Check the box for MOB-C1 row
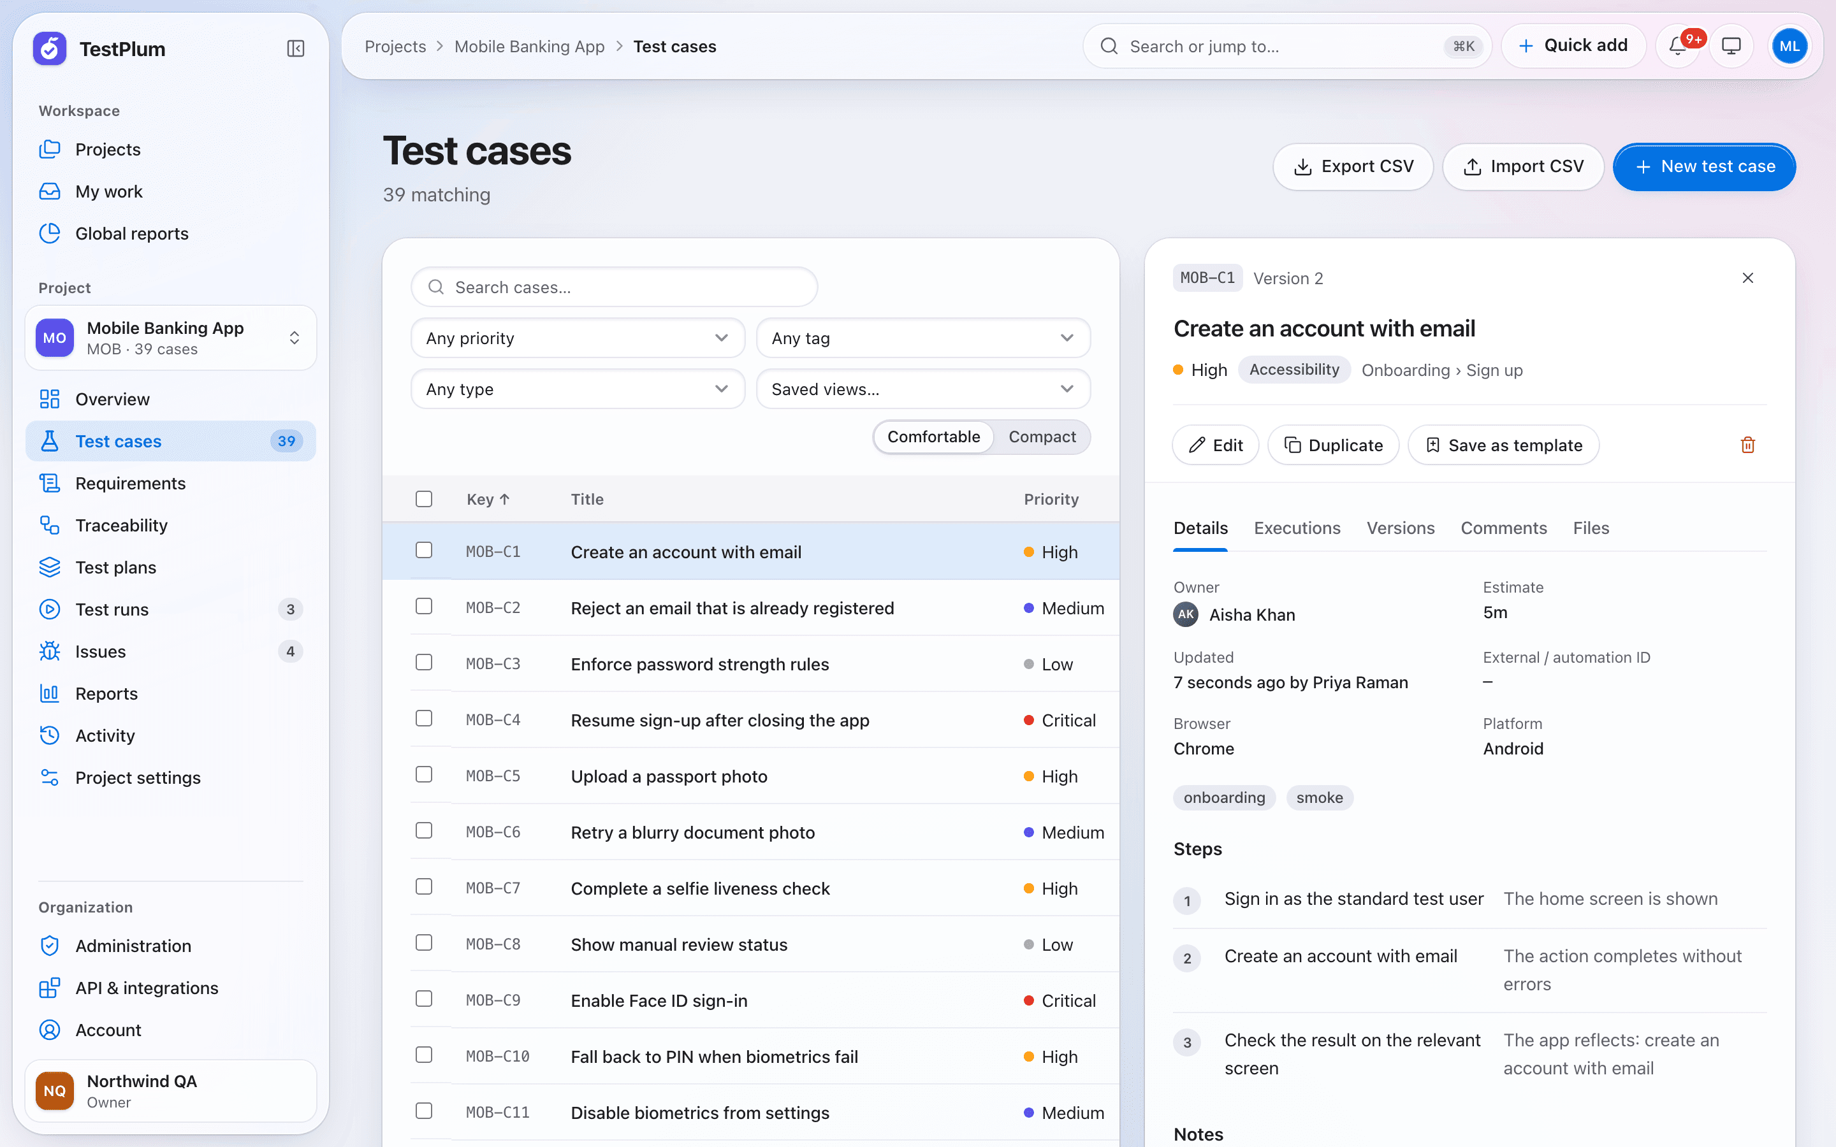1836x1147 pixels. pos(424,550)
